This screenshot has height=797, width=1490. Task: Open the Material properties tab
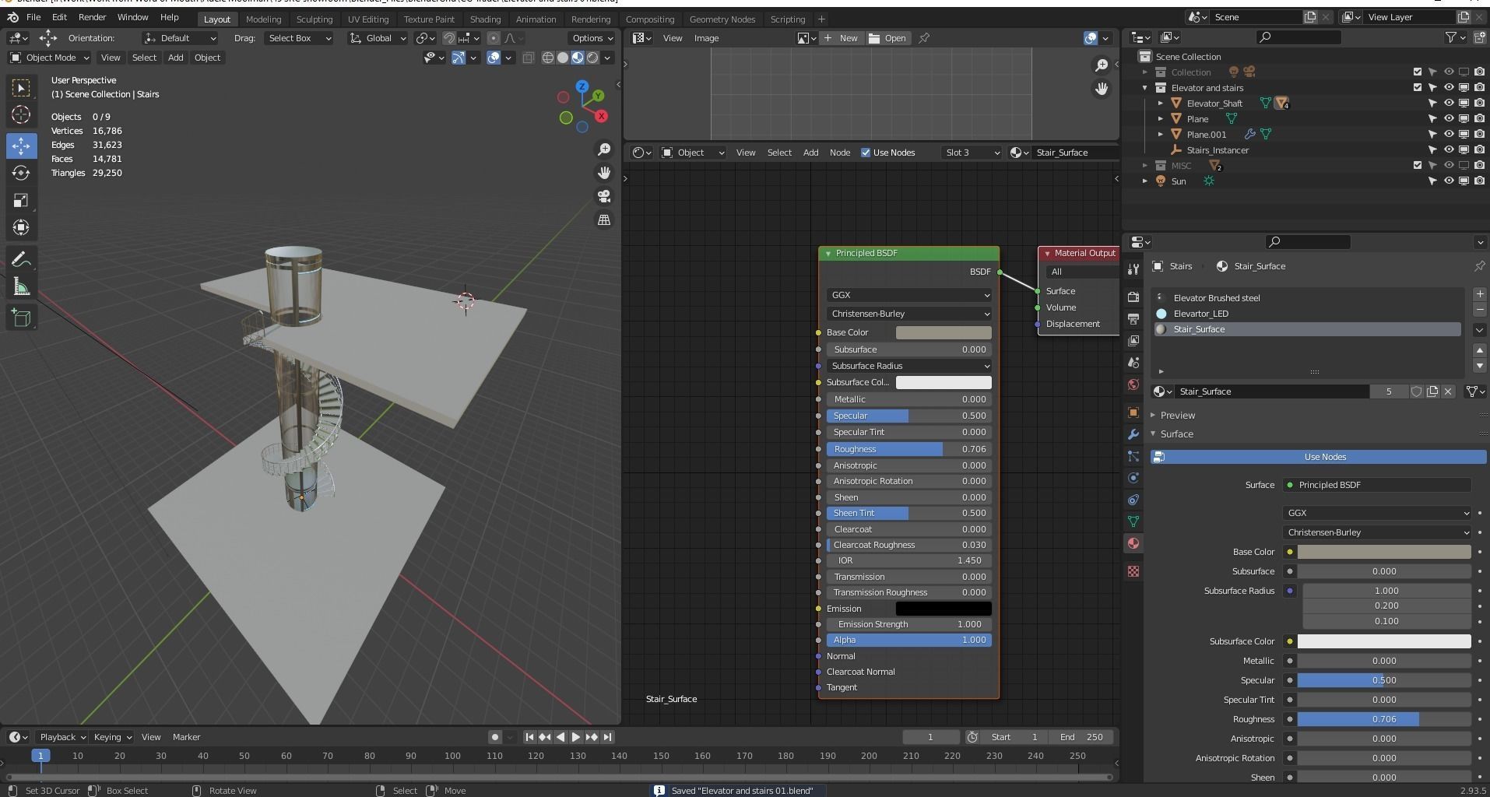tap(1133, 543)
